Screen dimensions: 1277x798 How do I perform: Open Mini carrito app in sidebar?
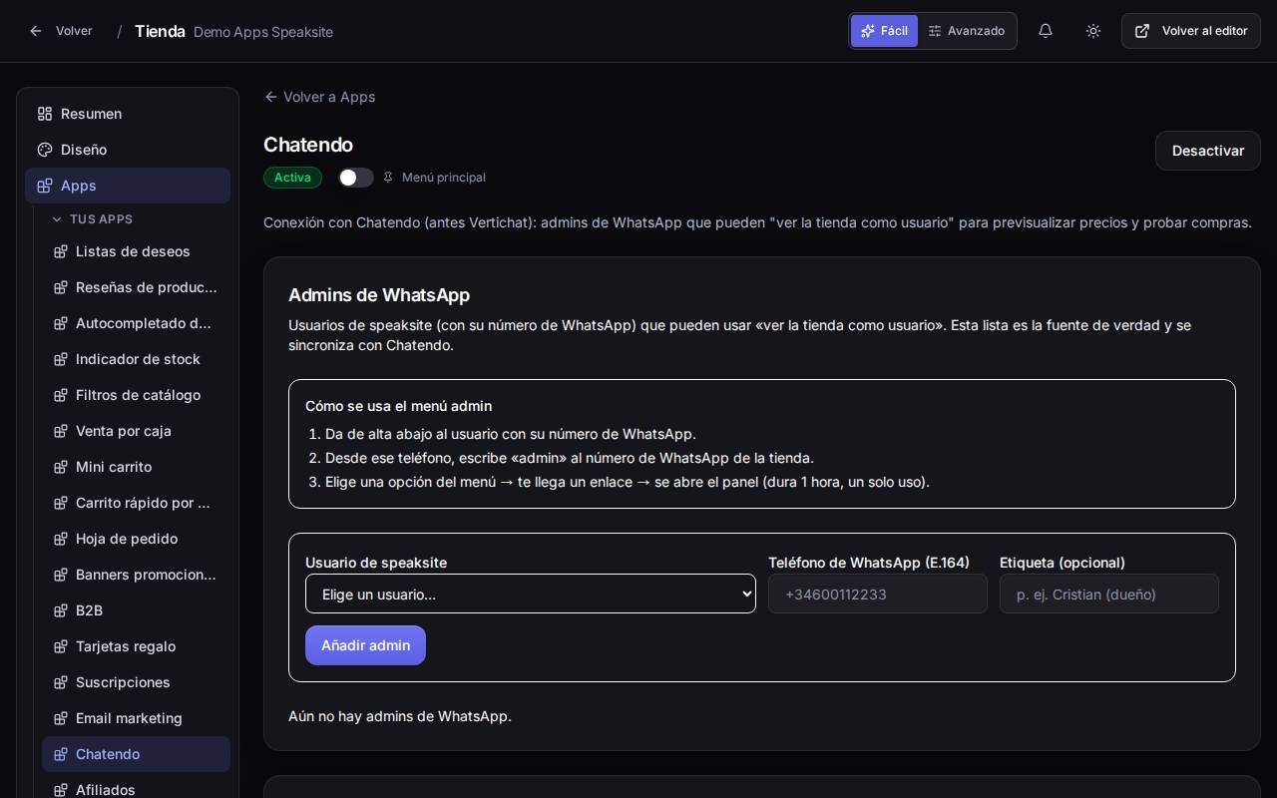click(x=136, y=467)
